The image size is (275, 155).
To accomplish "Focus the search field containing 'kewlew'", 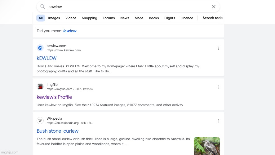I will 128,7.
